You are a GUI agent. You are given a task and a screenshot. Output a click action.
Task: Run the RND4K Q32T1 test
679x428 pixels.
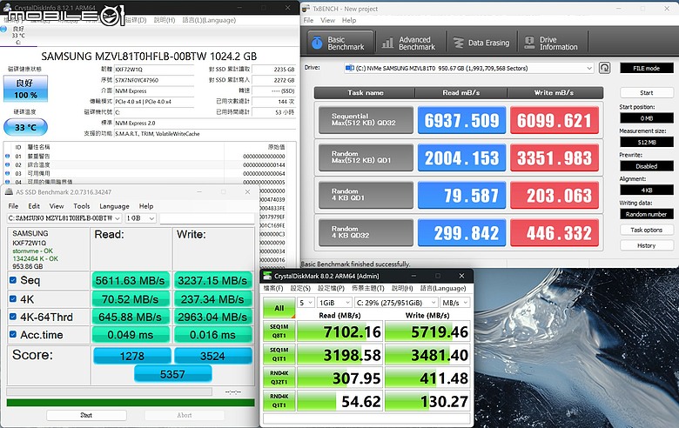(x=279, y=378)
